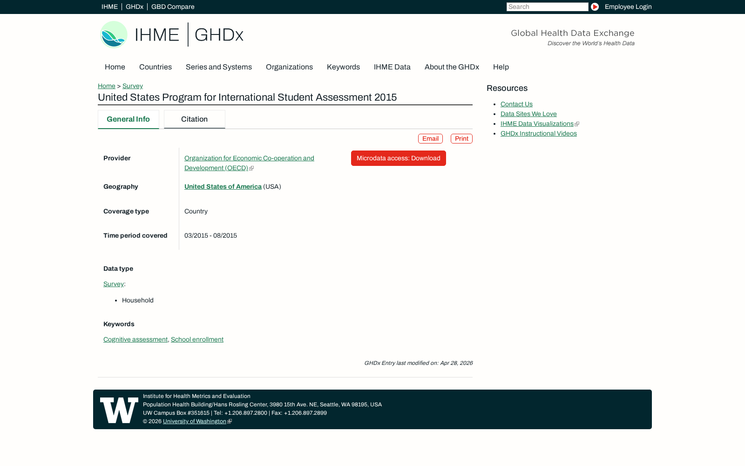Click the 'GHDx Entry last modified on' text
Viewport: 745px width, 466px height.
coord(419,363)
